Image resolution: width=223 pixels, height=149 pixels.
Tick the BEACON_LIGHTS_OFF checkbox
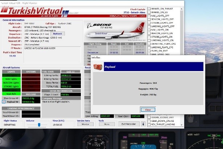coord(149,19)
